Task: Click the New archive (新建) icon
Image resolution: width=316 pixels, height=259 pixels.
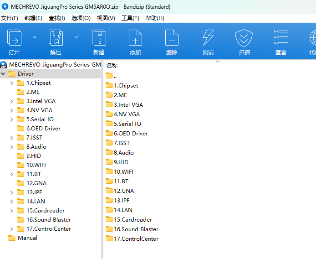Action: coord(99,37)
